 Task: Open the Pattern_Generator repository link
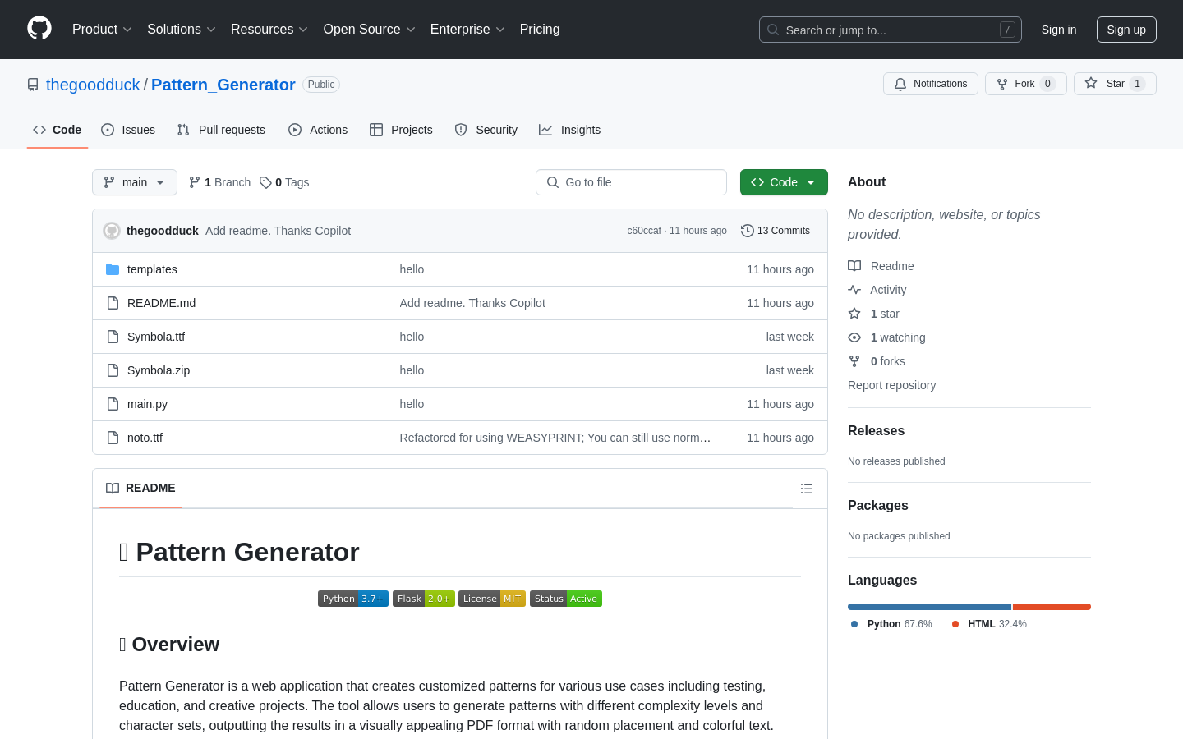223,85
